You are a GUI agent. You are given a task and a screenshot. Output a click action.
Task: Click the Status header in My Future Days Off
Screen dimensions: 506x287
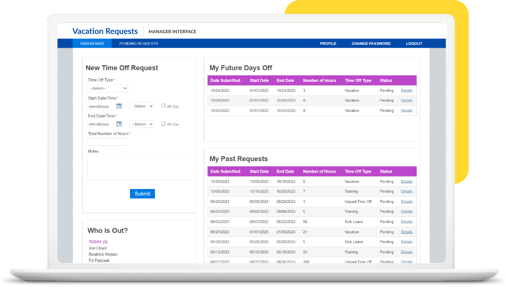(x=386, y=80)
